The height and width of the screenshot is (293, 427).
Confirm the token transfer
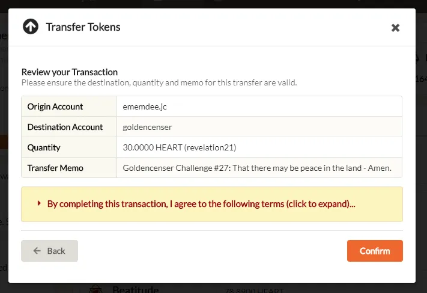tap(375, 251)
